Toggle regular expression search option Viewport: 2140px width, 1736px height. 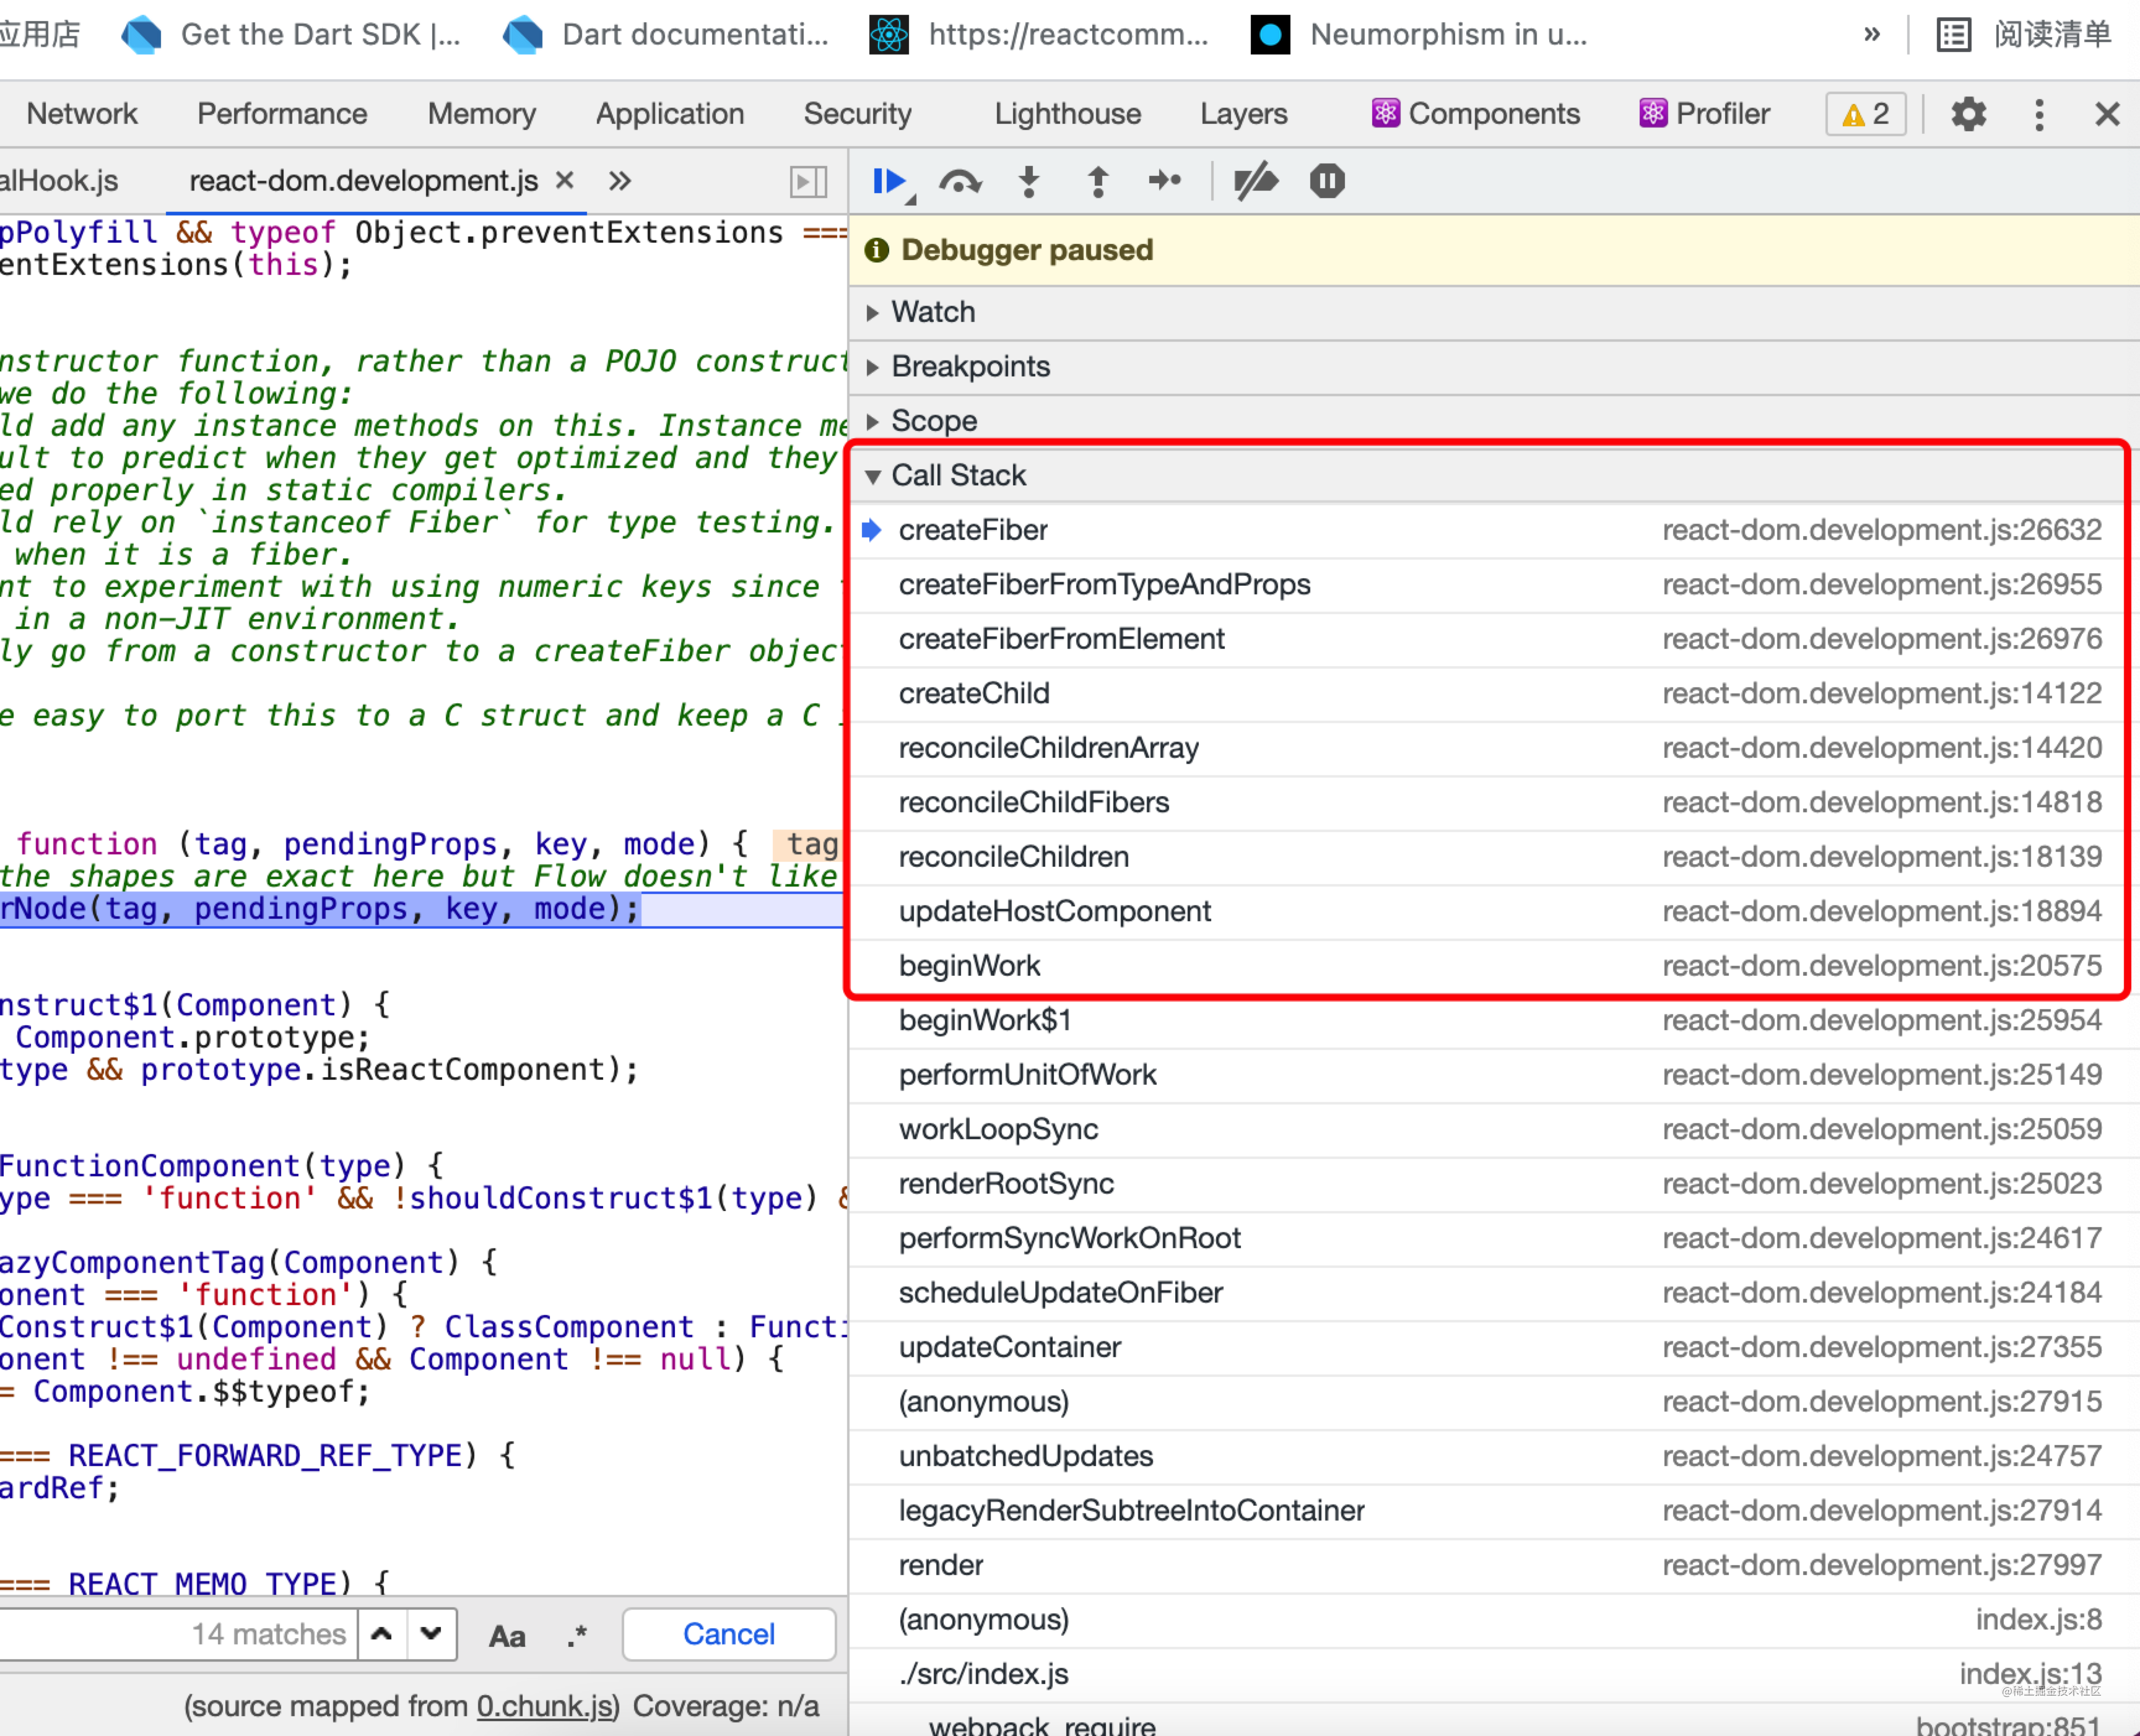pyautogui.click(x=577, y=1636)
